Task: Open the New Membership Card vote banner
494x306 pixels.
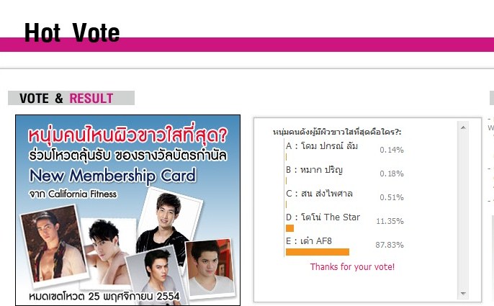Action: 127,210
